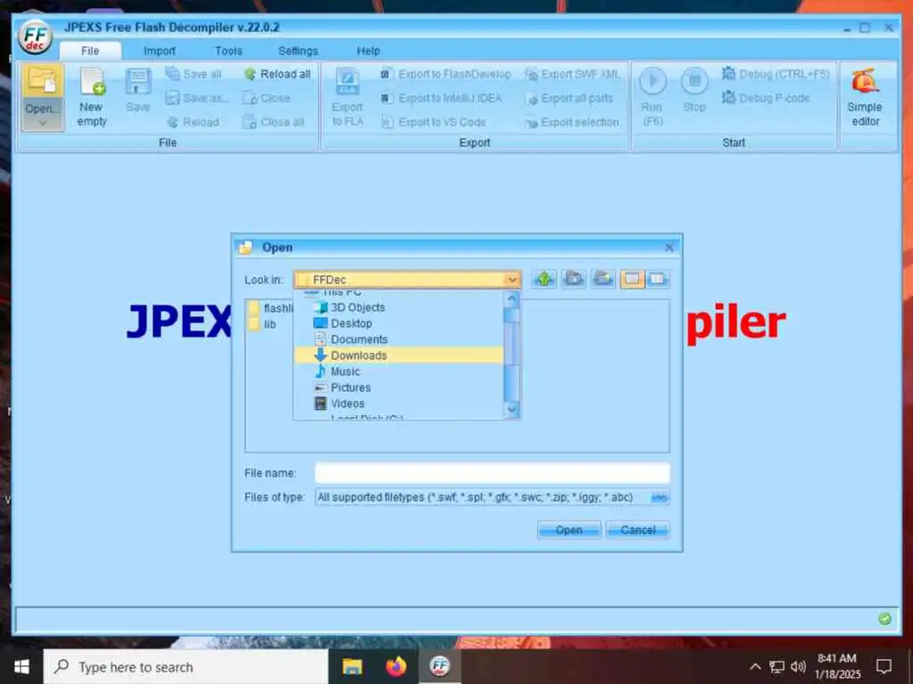Create new folder icon in Open dialog
Viewport: 913px width, 684px height.
[604, 279]
